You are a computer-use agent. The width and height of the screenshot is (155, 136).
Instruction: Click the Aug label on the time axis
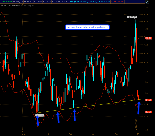(x=24, y=134)
